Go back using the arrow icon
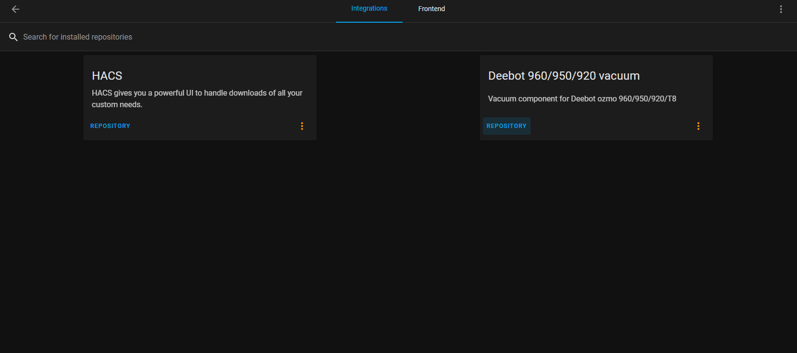The image size is (797, 353). coord(15,9)
